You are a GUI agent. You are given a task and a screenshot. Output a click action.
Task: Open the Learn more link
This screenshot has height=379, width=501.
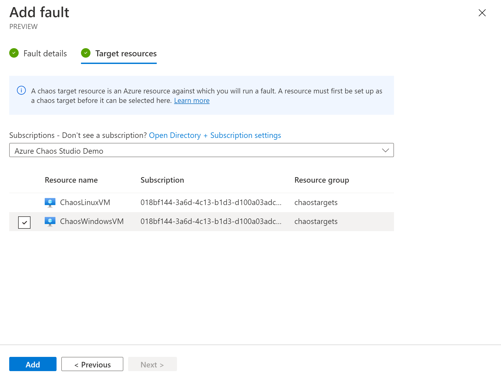192,100
